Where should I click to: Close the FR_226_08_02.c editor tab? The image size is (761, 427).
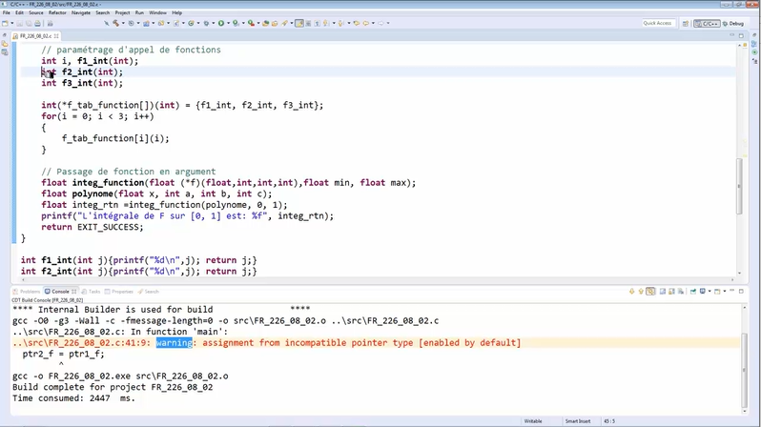coord(57,35)
